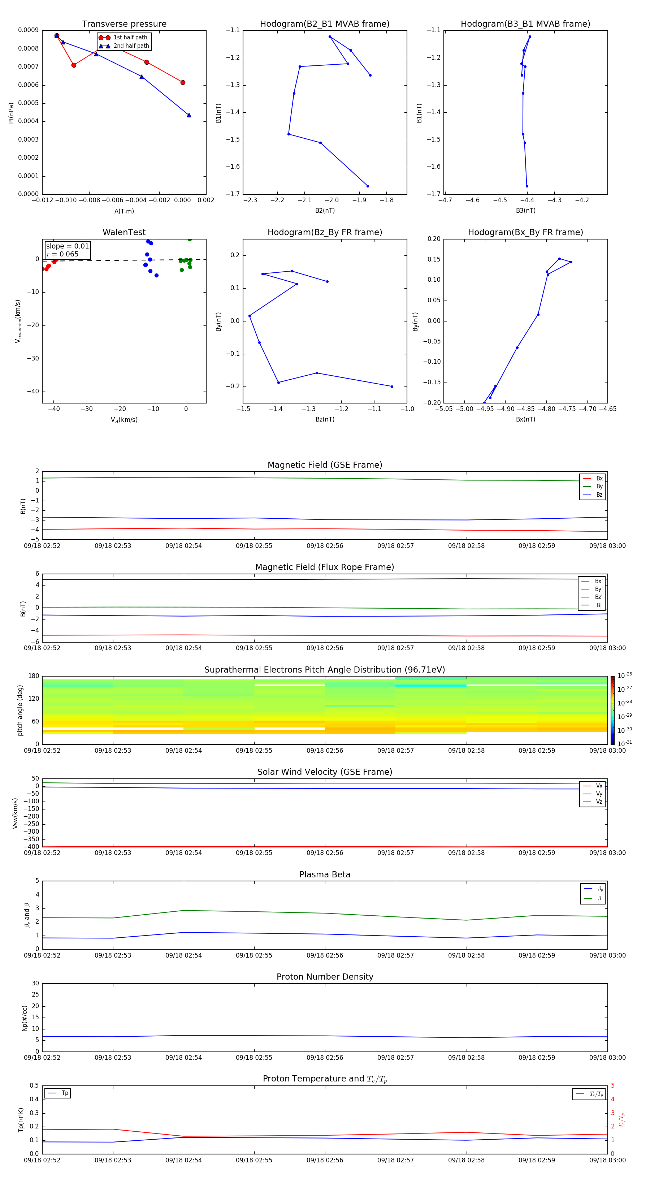
Task: Click the "Transverse pressure" plot title
Action: [x=124, y=24]
